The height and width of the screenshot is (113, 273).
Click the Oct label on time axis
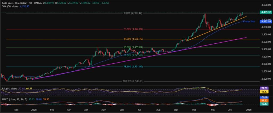click(194, 110)
